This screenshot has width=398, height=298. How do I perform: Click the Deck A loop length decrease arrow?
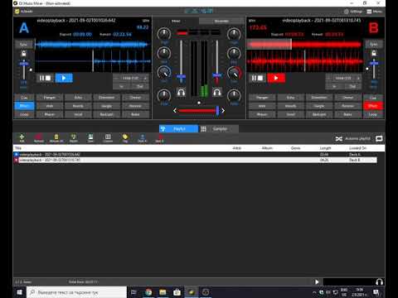pos(116,79)
